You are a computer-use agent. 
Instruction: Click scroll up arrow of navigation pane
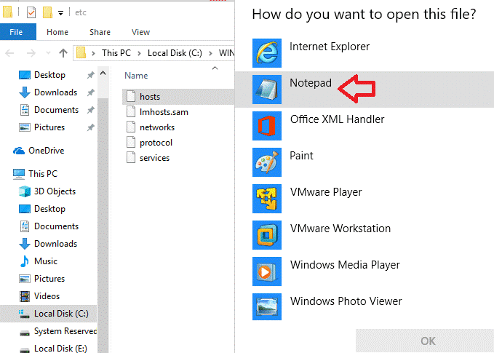click(103, 73)
